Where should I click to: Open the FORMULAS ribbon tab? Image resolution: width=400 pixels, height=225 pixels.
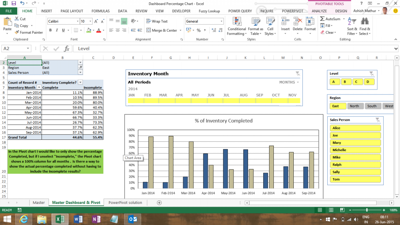[x=100, y=11]
